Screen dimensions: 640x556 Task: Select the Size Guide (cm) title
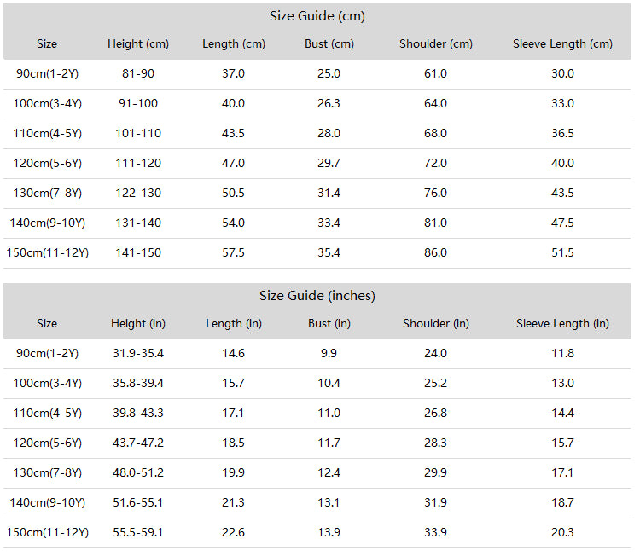[x=317, y=16]
